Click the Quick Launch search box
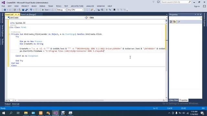 (x=176, y=2)
